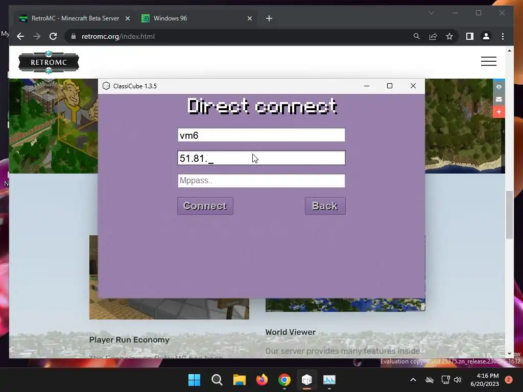Switch to the RetroMC browser tab

(x=75, y=18)
